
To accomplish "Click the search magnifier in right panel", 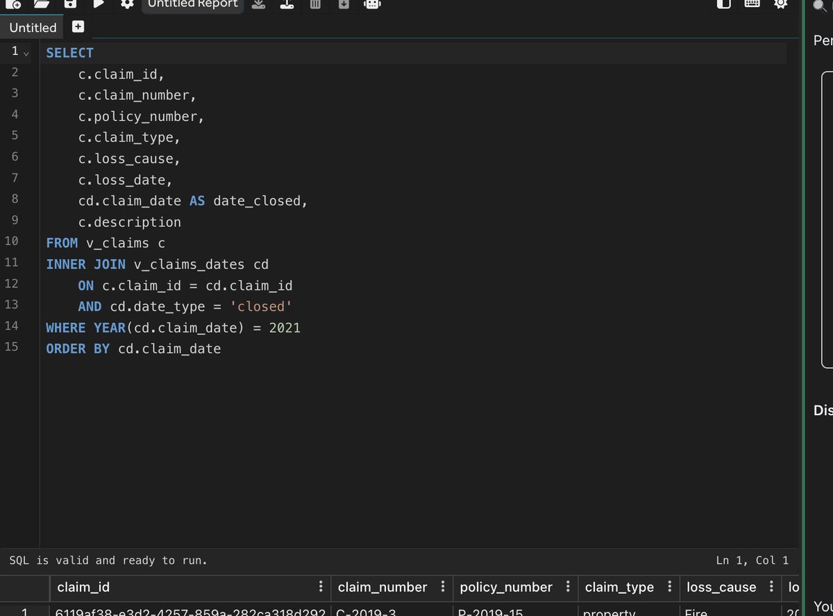I will click(x=819, y=6).
